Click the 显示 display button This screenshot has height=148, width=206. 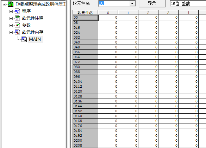152,4
